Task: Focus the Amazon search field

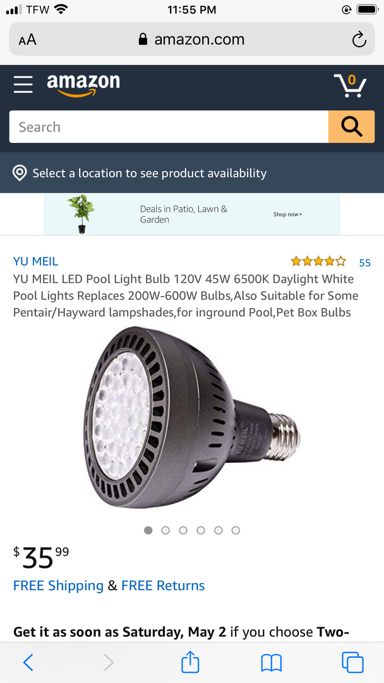Action: click(x=169, y=126)
